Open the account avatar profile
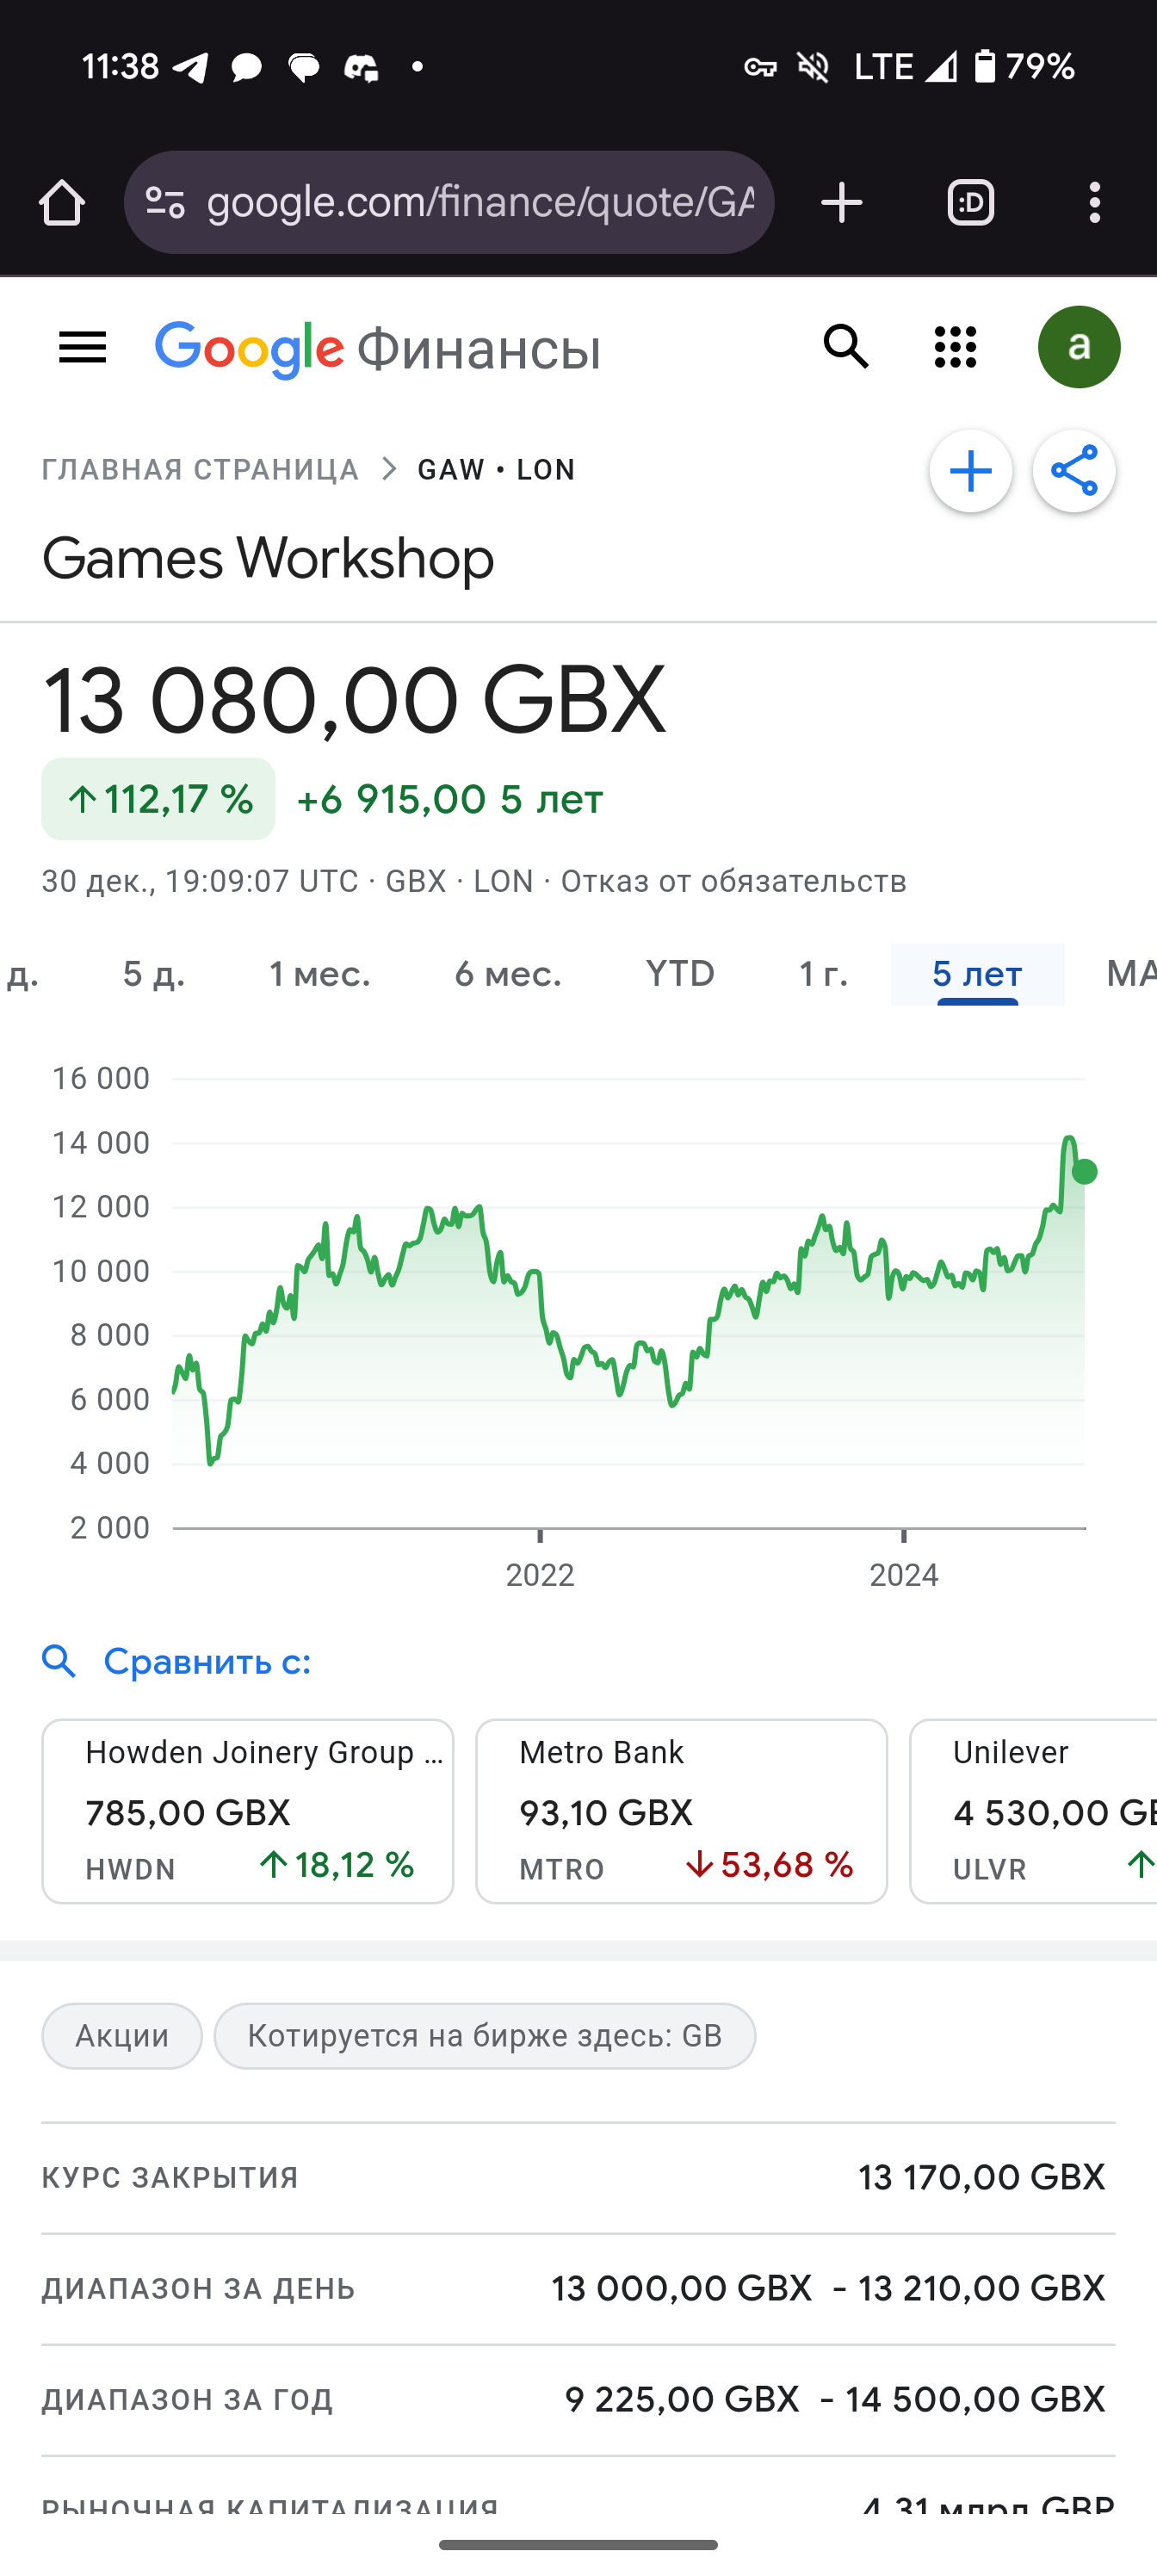Viewport: 1157px width, 2576px height. click(1078, 347)
